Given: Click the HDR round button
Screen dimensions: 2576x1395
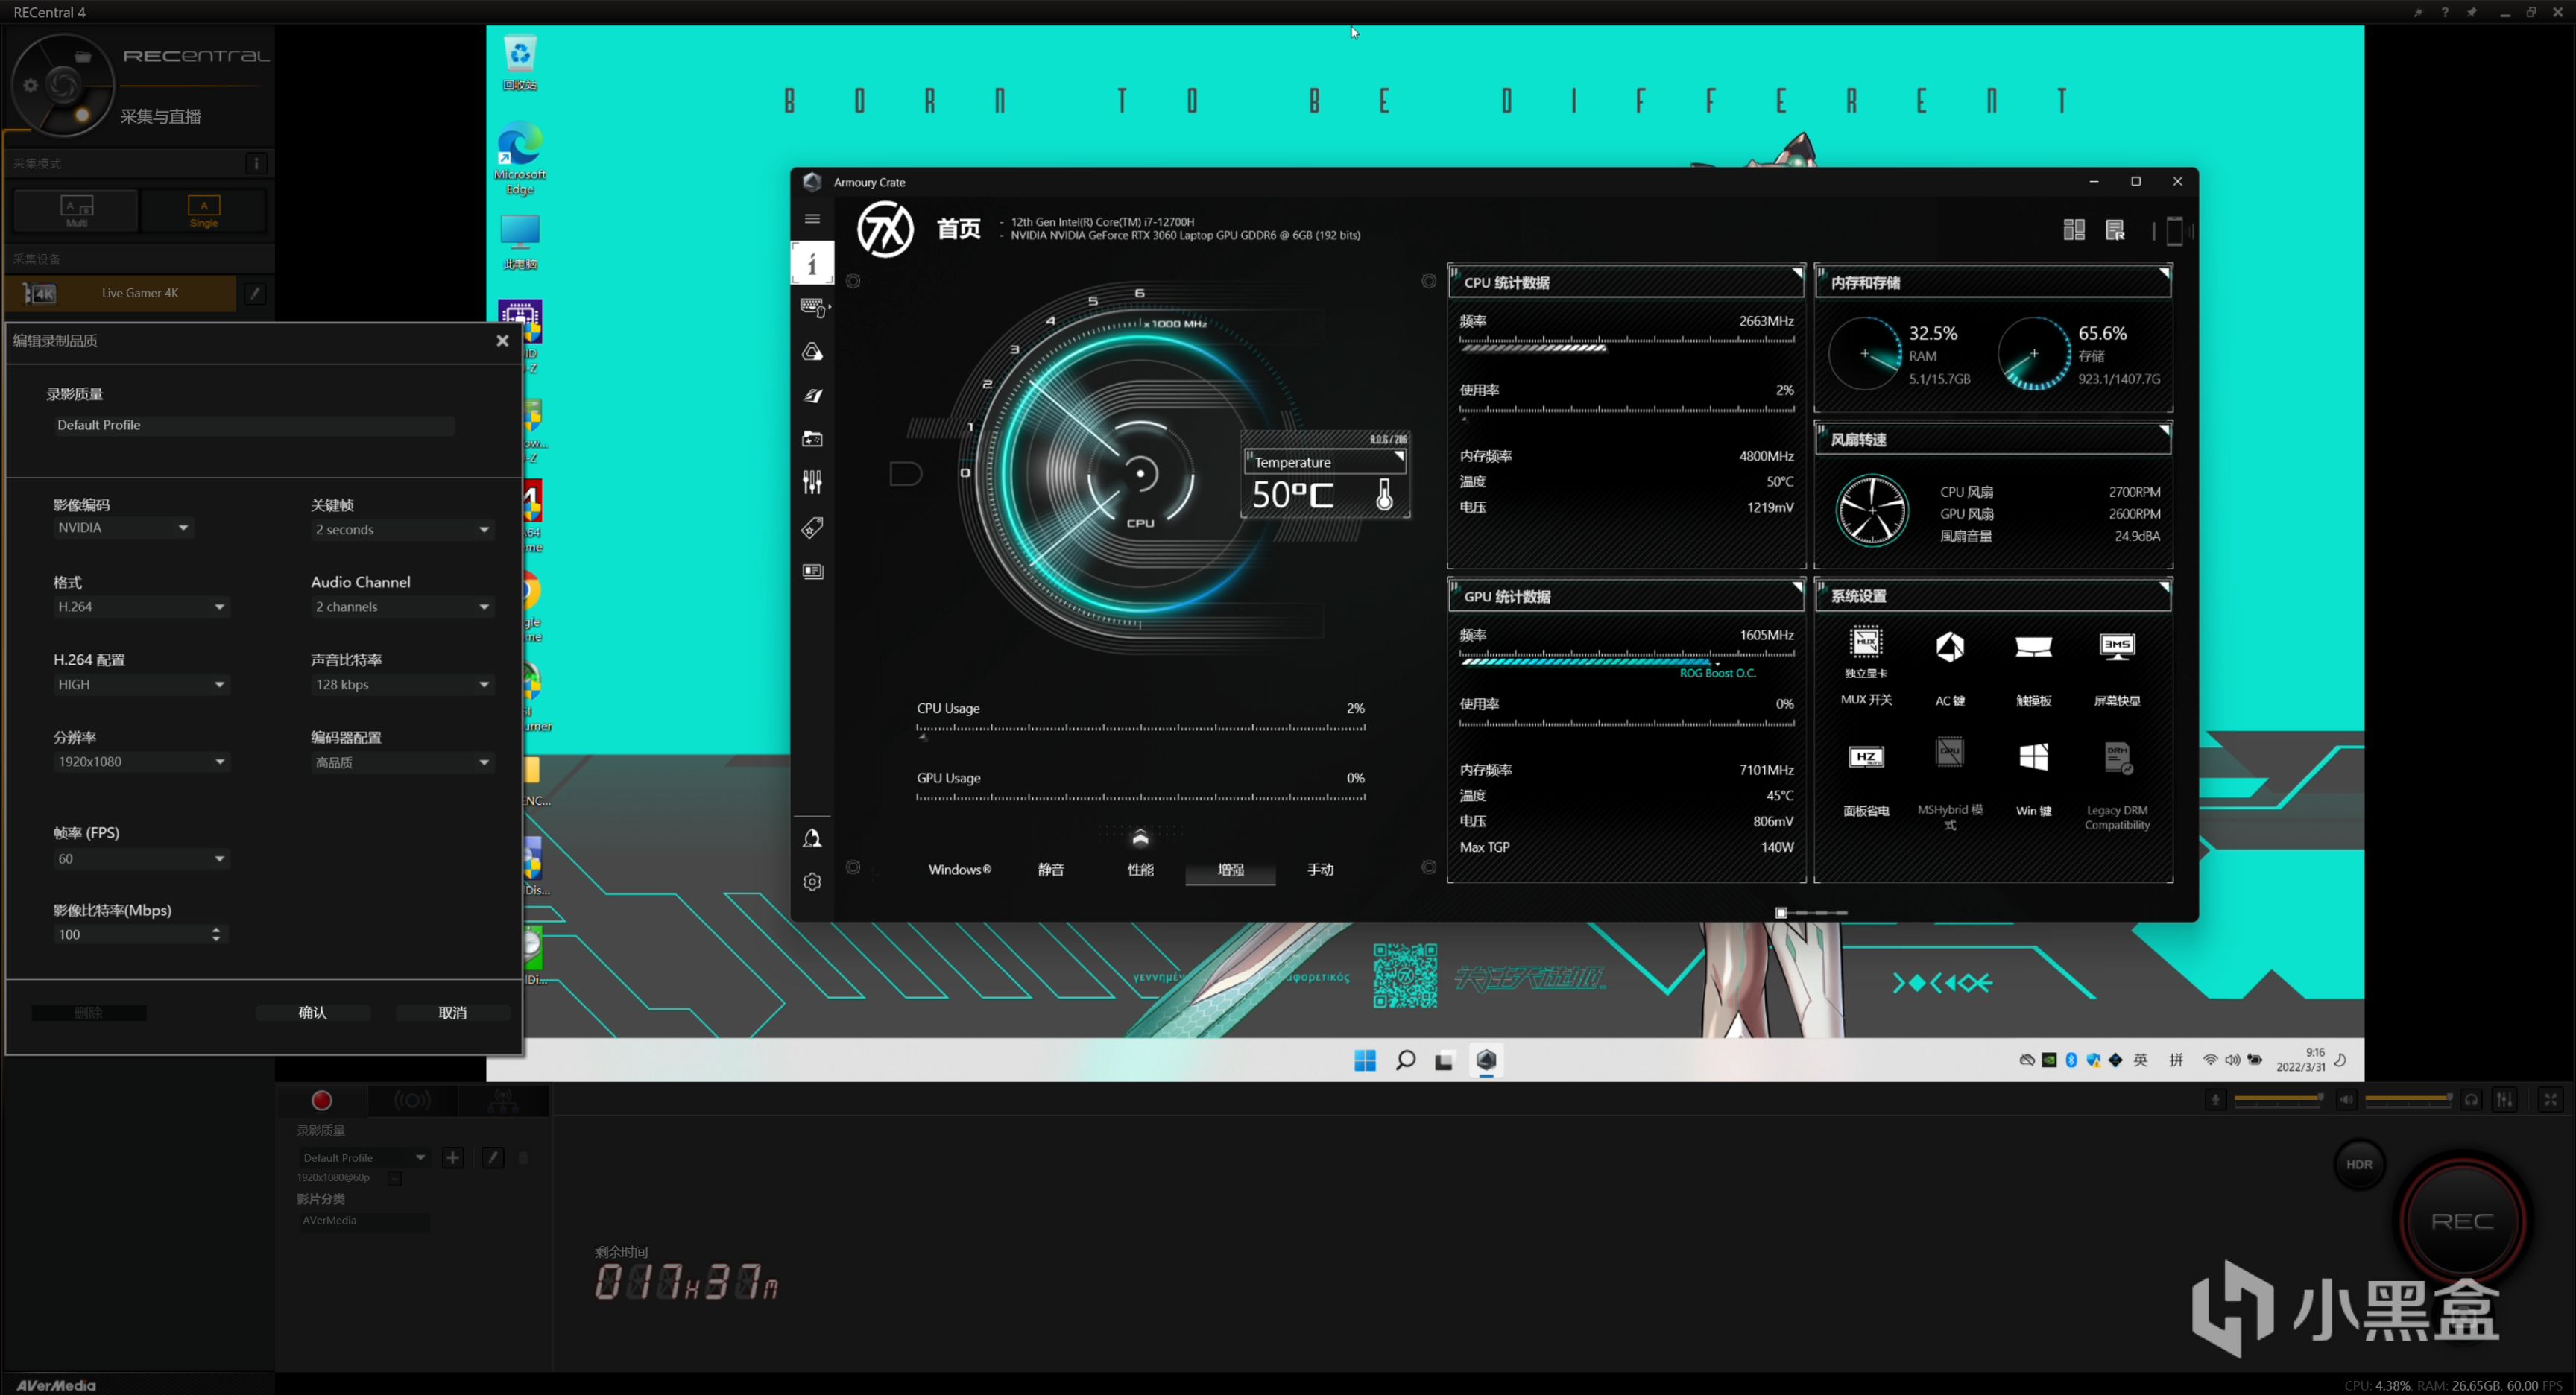Looking at the screenshot, I should pos(2359,1164).
